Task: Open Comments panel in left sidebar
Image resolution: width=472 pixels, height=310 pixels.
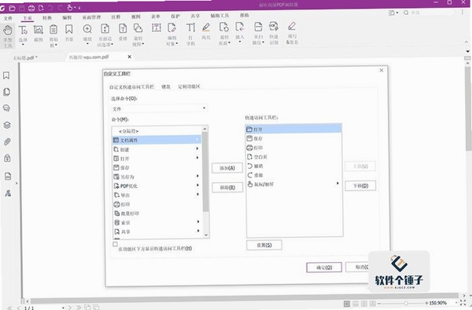Action: pos(6,108)
